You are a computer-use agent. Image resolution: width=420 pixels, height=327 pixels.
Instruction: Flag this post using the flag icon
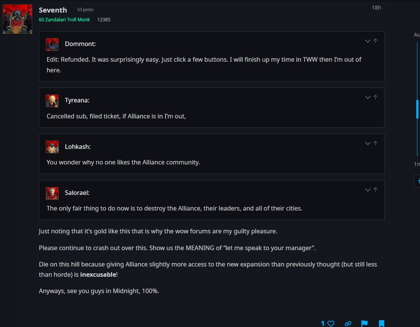point(364,324)
